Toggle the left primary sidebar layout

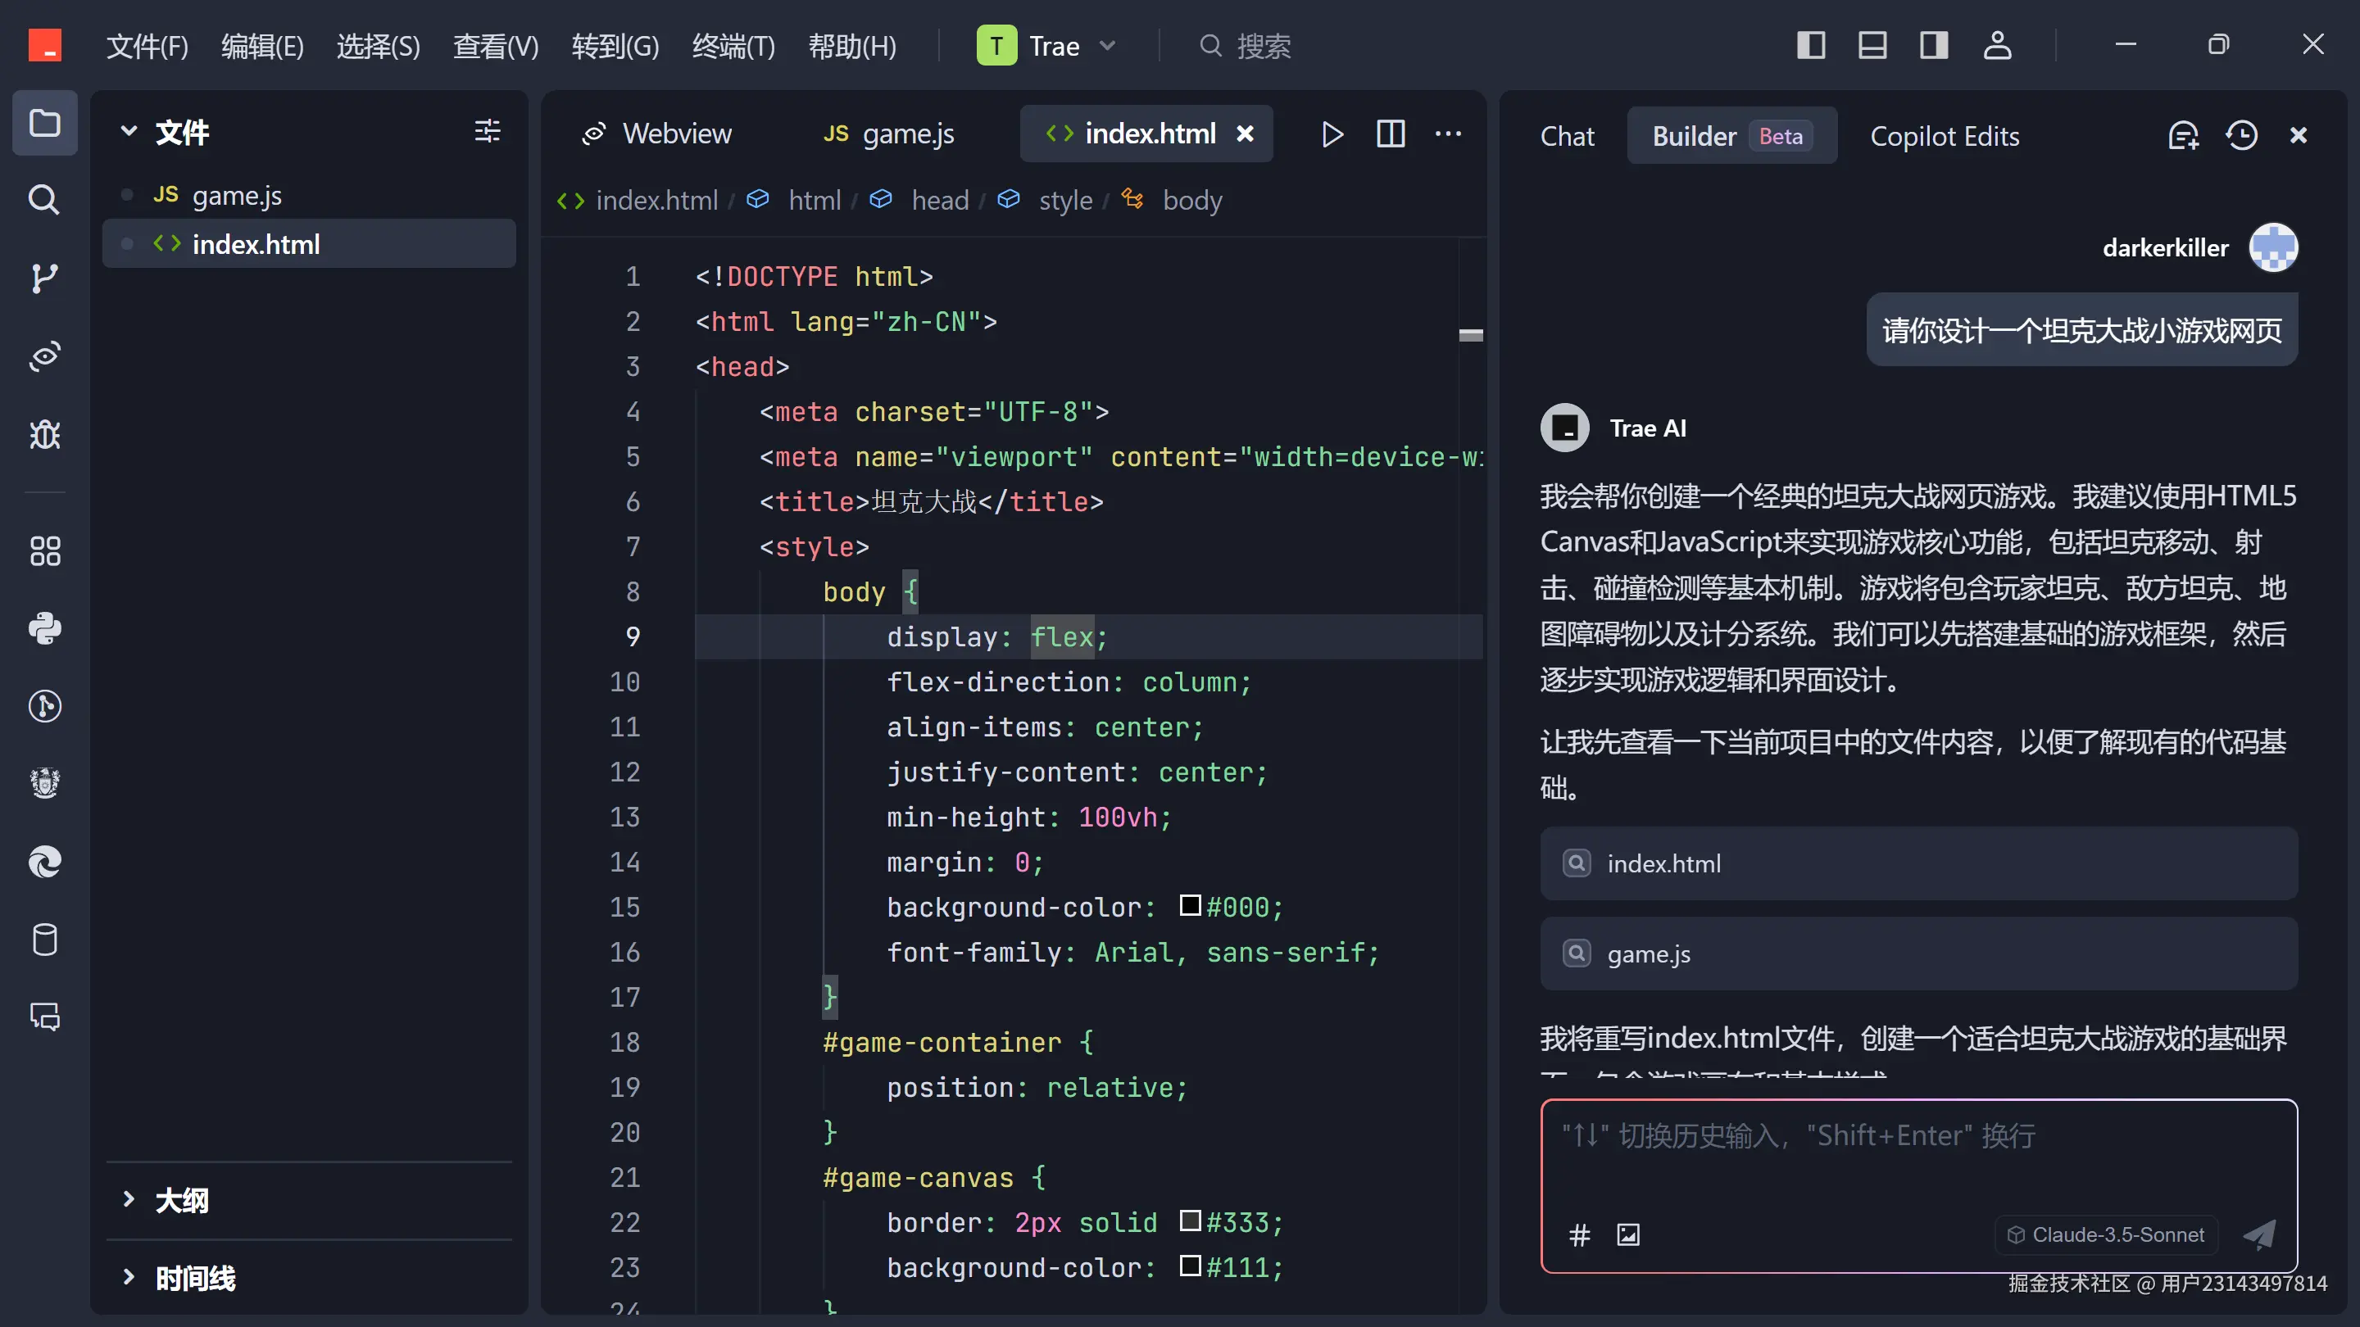1810,45
